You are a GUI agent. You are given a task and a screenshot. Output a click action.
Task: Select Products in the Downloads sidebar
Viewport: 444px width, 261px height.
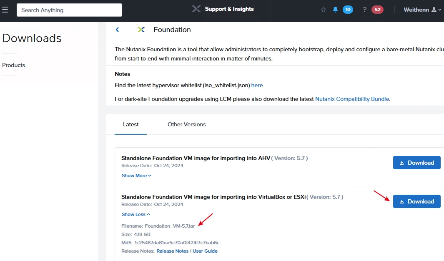14,65
